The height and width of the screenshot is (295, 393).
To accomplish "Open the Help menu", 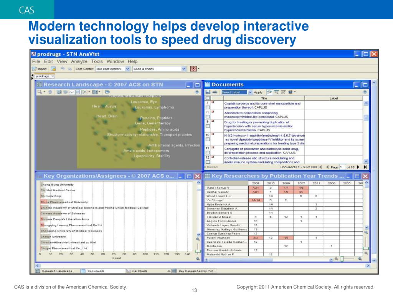I will coord(132,61).
